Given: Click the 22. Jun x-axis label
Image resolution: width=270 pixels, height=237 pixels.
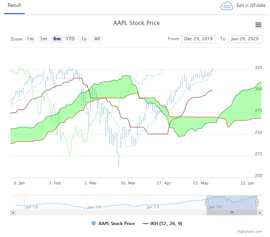Looking at the screenshot, I should [247, 183].
